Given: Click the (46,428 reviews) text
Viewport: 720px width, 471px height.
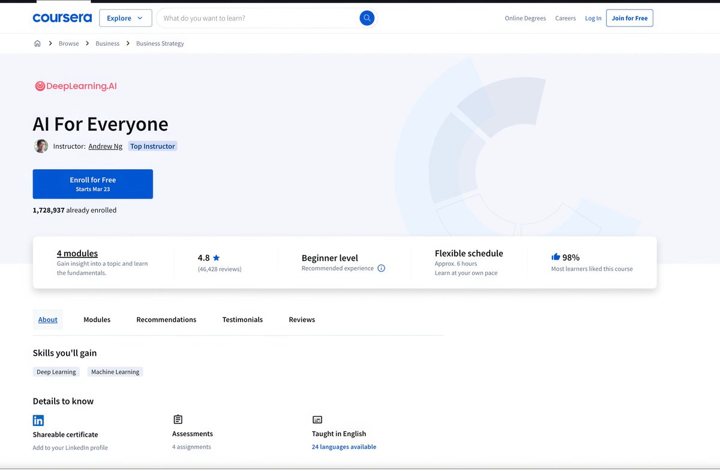Looking at the screenshot, I should [220, 269].
